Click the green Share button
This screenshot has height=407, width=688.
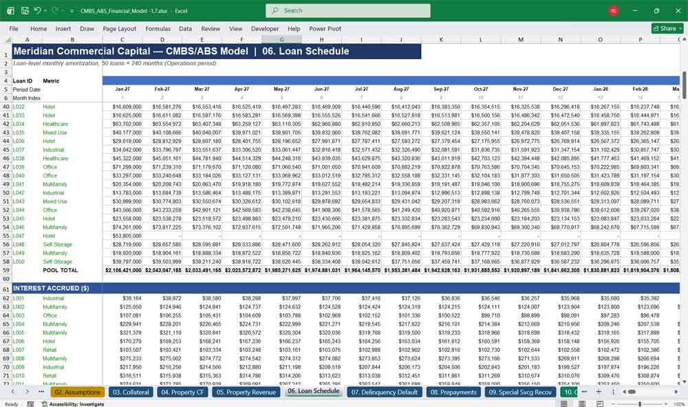pos(667,28)
